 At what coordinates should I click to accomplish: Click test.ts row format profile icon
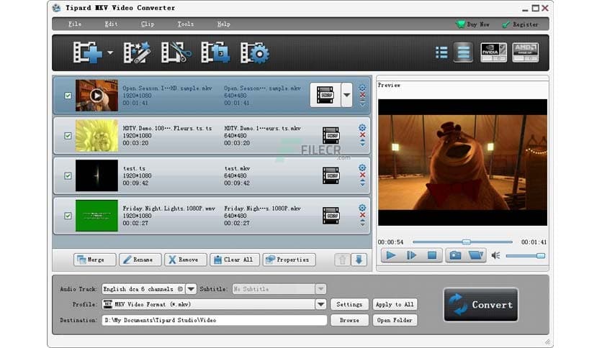[x=331, y=175]
